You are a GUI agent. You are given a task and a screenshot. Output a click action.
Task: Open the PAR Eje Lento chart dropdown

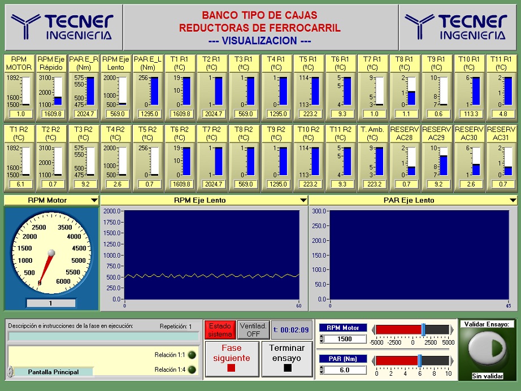click(x=513, y=201)
